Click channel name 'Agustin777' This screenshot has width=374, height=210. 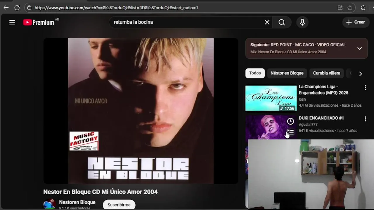pyautogui.click(x=308, y=125)
